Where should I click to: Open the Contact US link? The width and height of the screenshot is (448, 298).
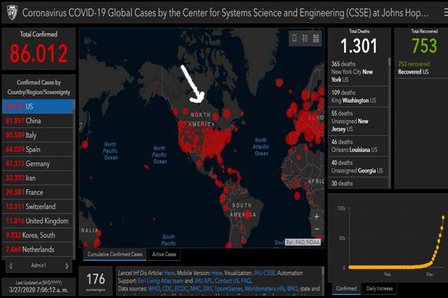pyautogui.click(x=227, y=281)
